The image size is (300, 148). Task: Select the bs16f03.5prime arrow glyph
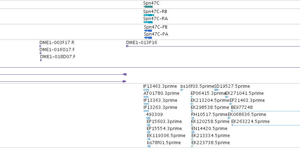[x=182, y=90]
